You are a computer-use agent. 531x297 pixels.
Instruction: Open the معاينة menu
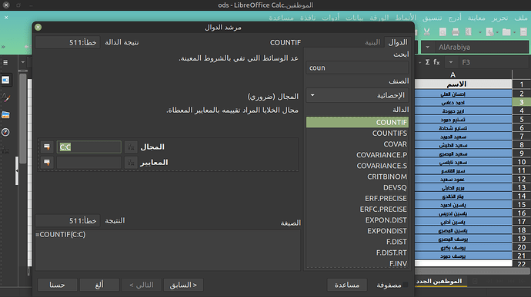(476, 18)
